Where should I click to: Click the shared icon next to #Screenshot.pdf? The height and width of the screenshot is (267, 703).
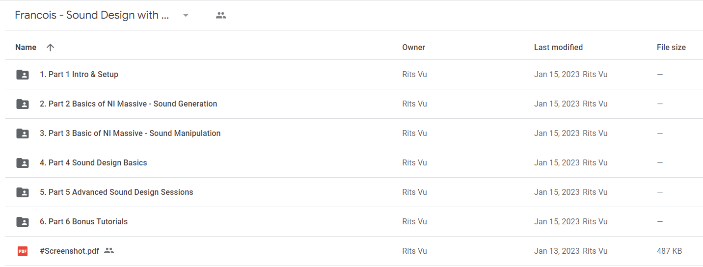pos(109,251)
